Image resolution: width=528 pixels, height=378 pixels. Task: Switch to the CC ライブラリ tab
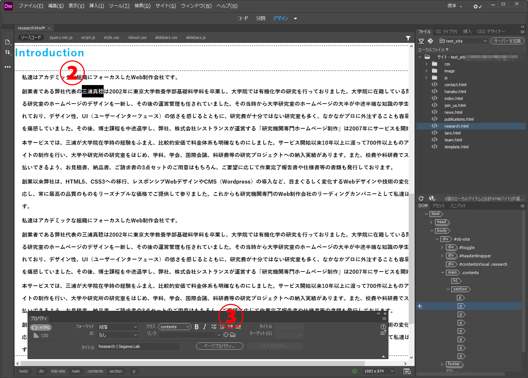coord(447,32)
